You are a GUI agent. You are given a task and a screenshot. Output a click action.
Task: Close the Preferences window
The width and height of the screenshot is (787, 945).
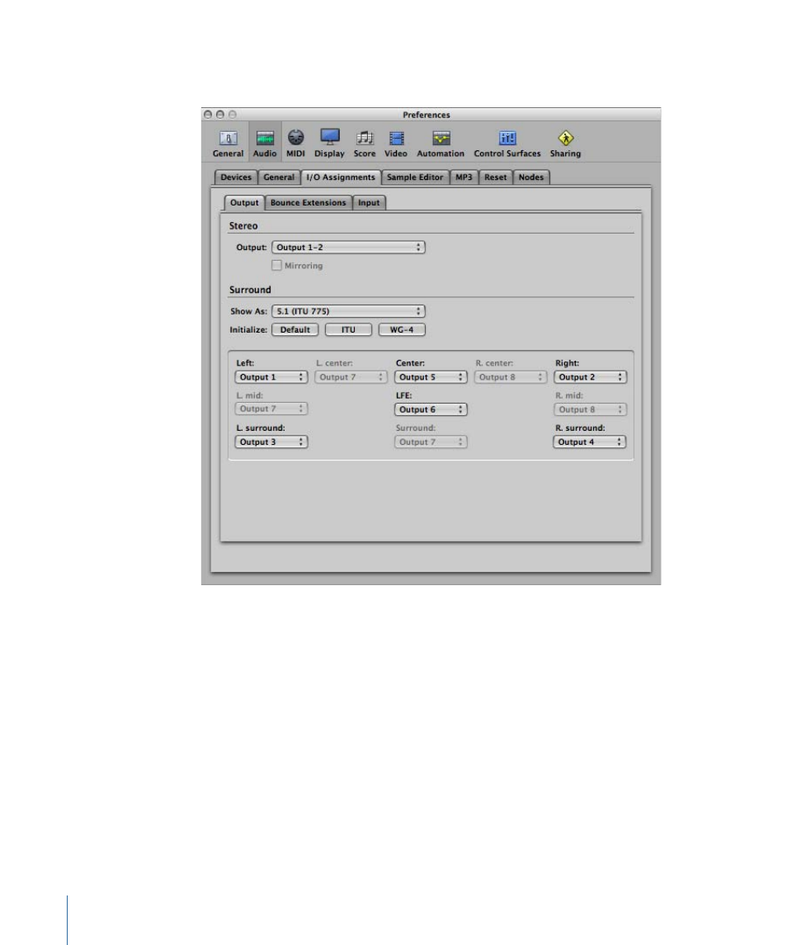(208, 115)
